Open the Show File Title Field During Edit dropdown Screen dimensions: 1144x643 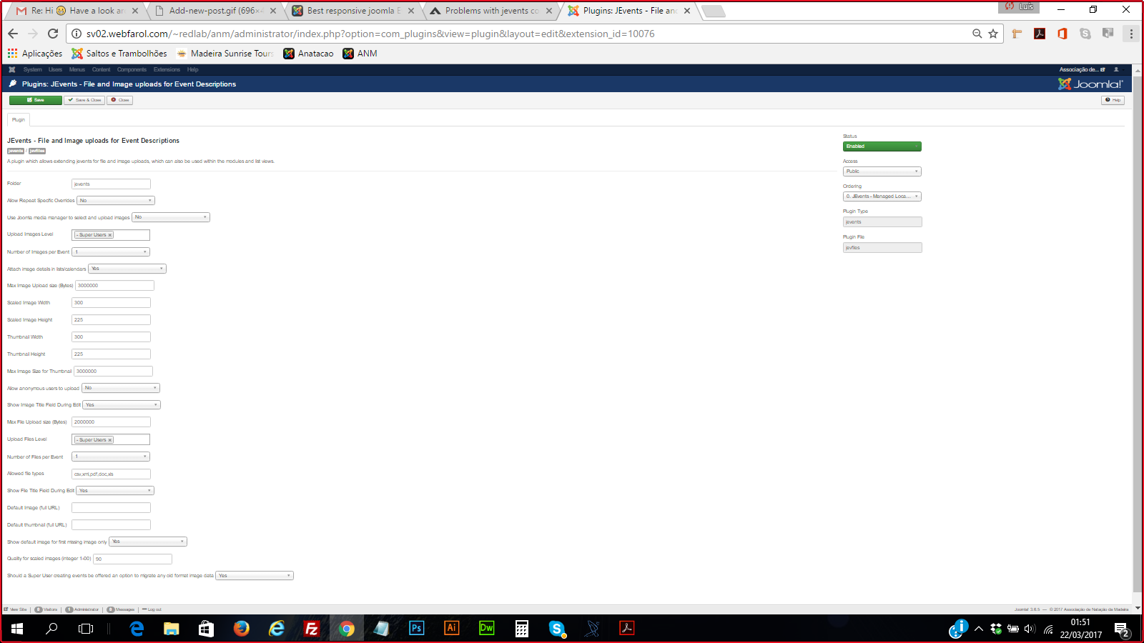(x=115, y=491)
